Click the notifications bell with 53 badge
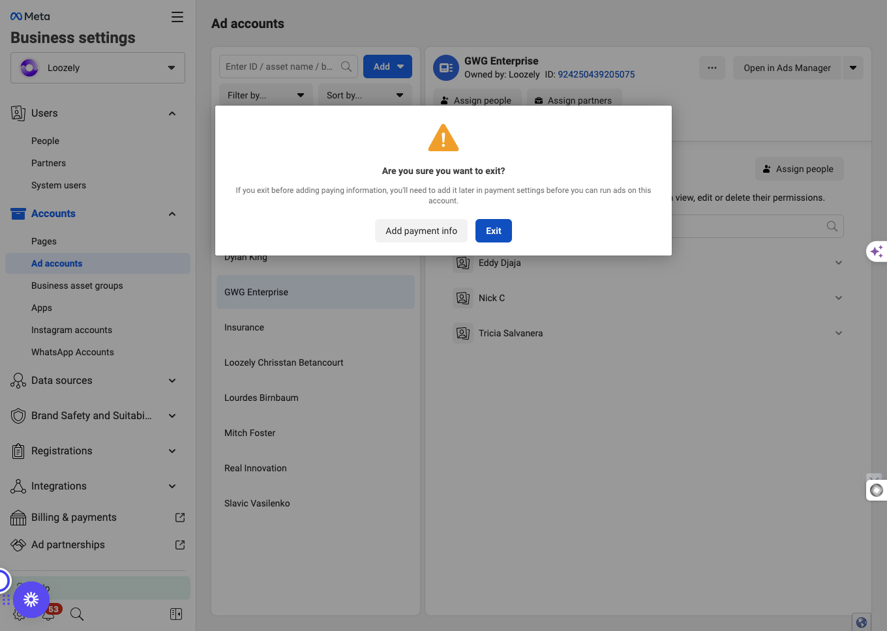This screenshot has width=887, height=631. (50, 613)
